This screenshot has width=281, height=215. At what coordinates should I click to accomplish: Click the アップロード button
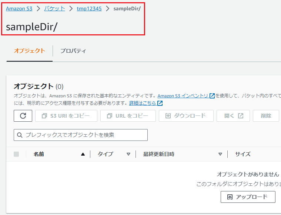coord(248,197)
